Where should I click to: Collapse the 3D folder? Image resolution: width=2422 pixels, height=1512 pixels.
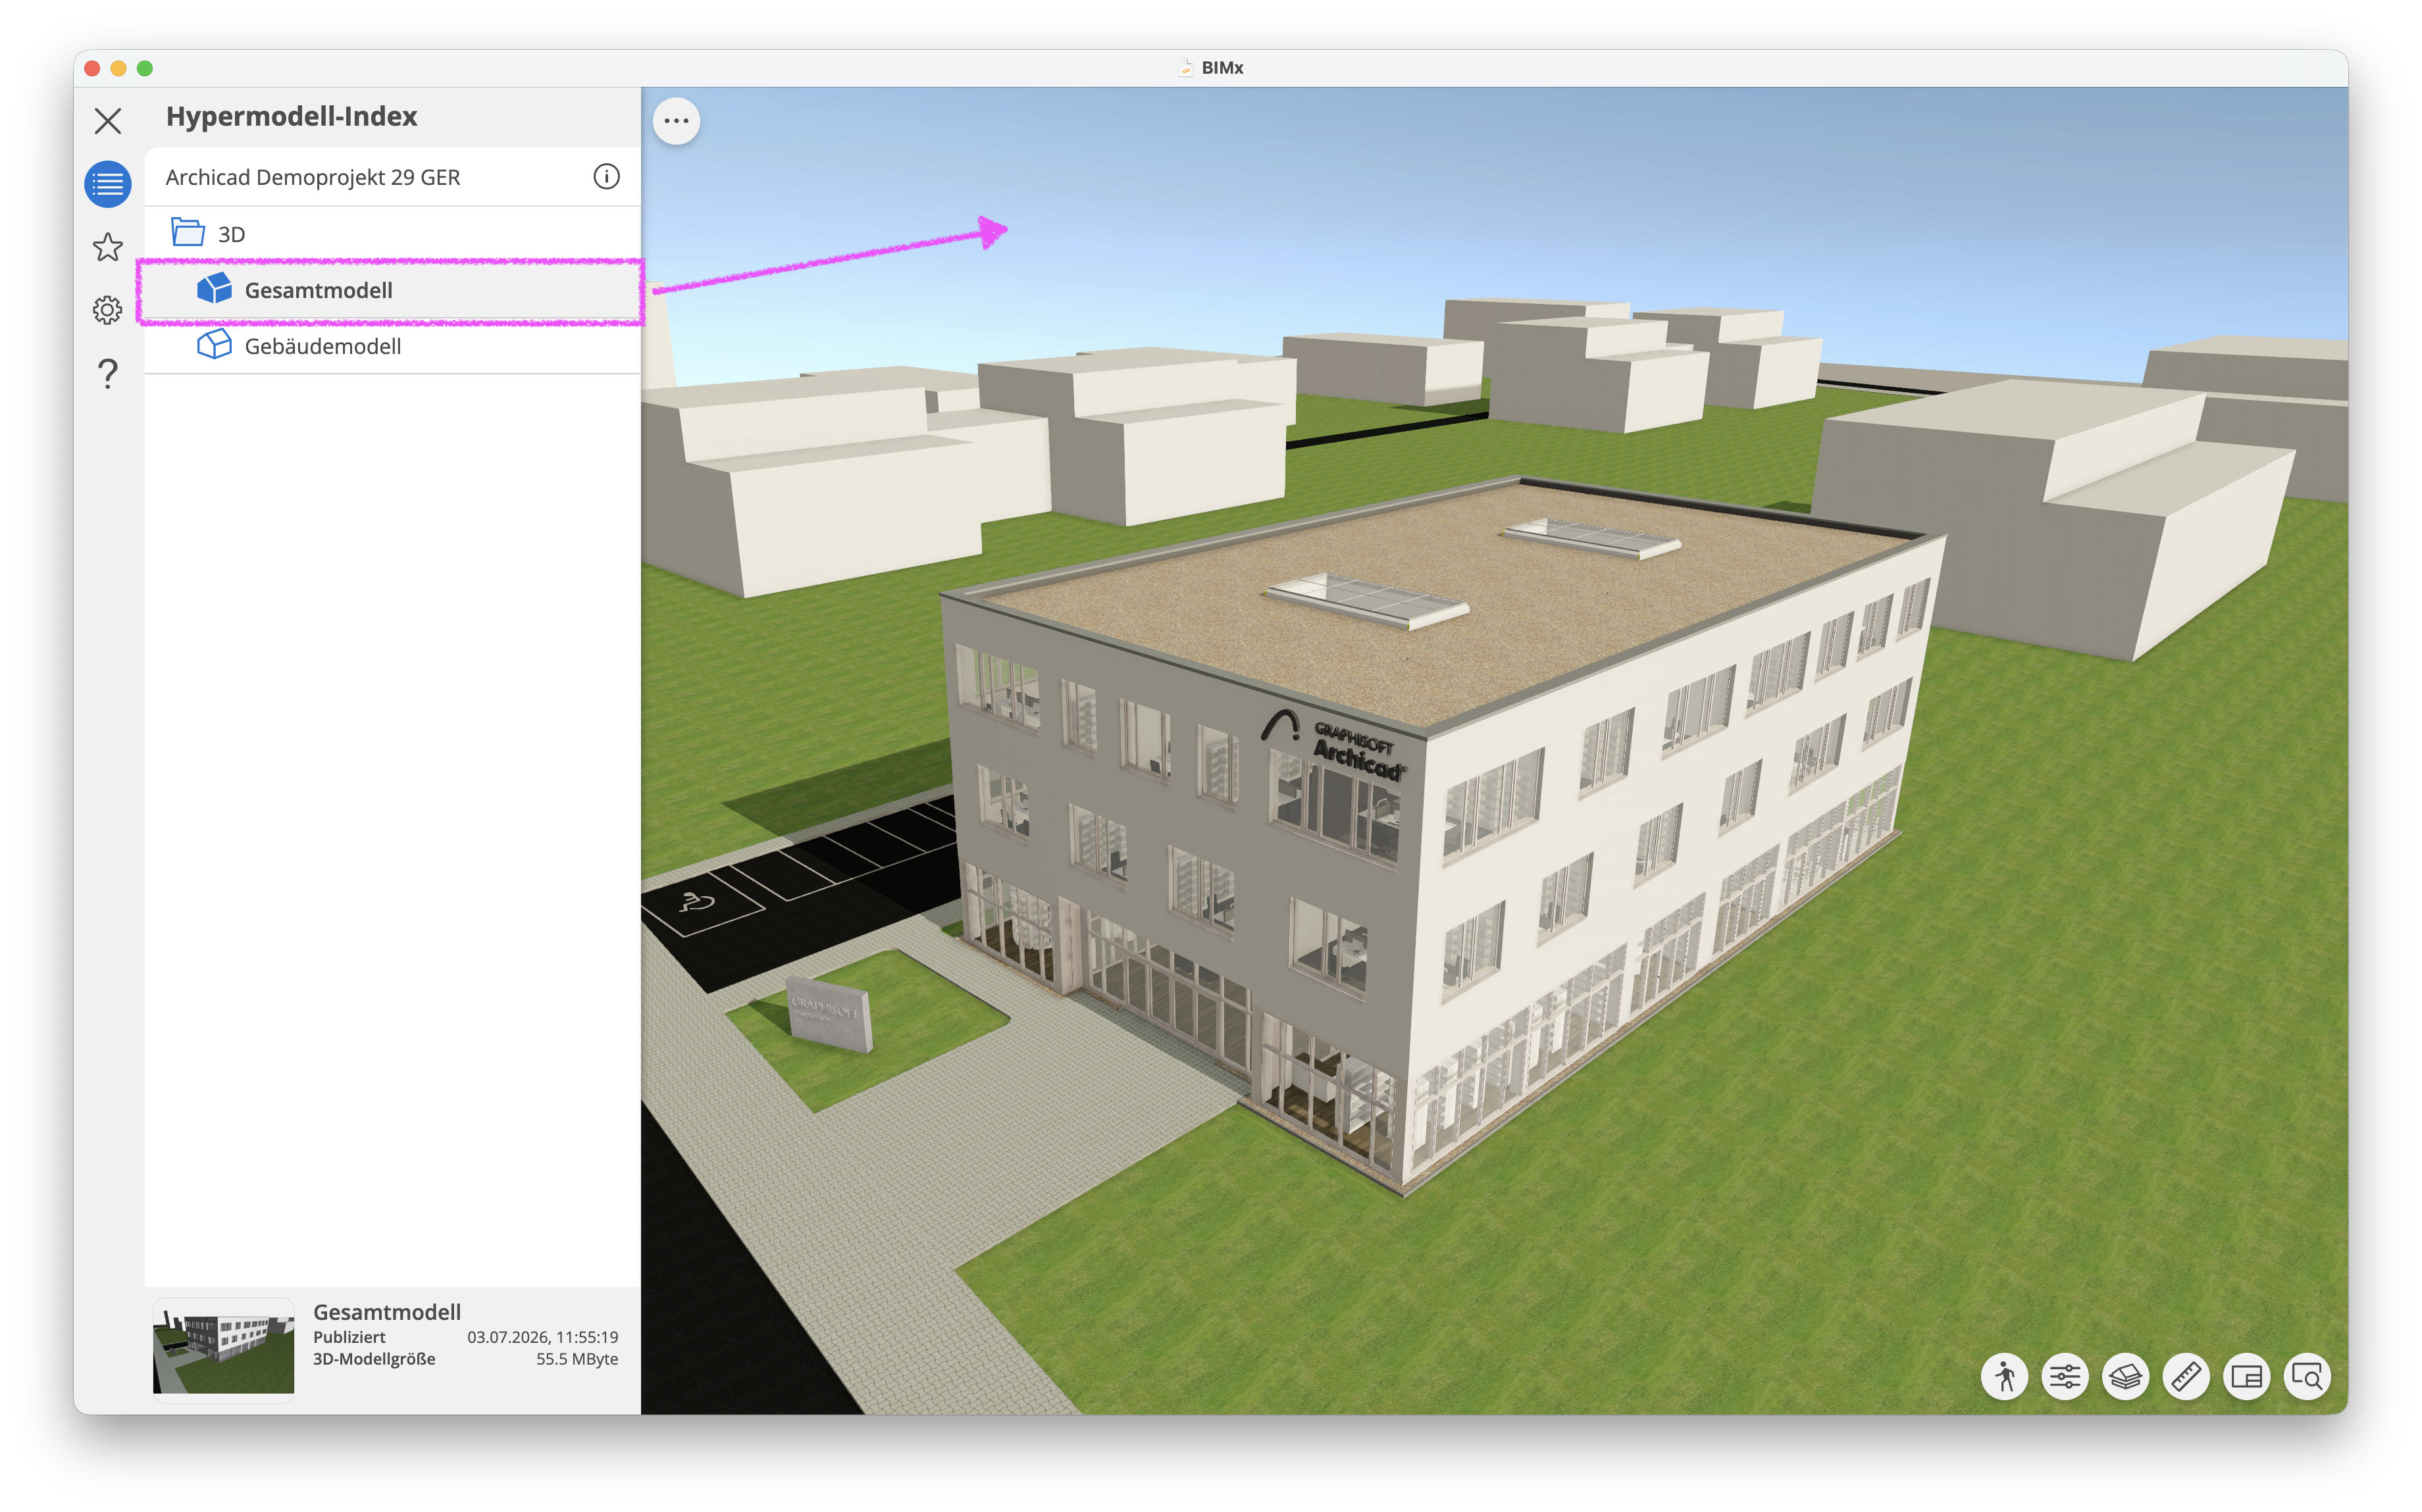pos(392,234)
